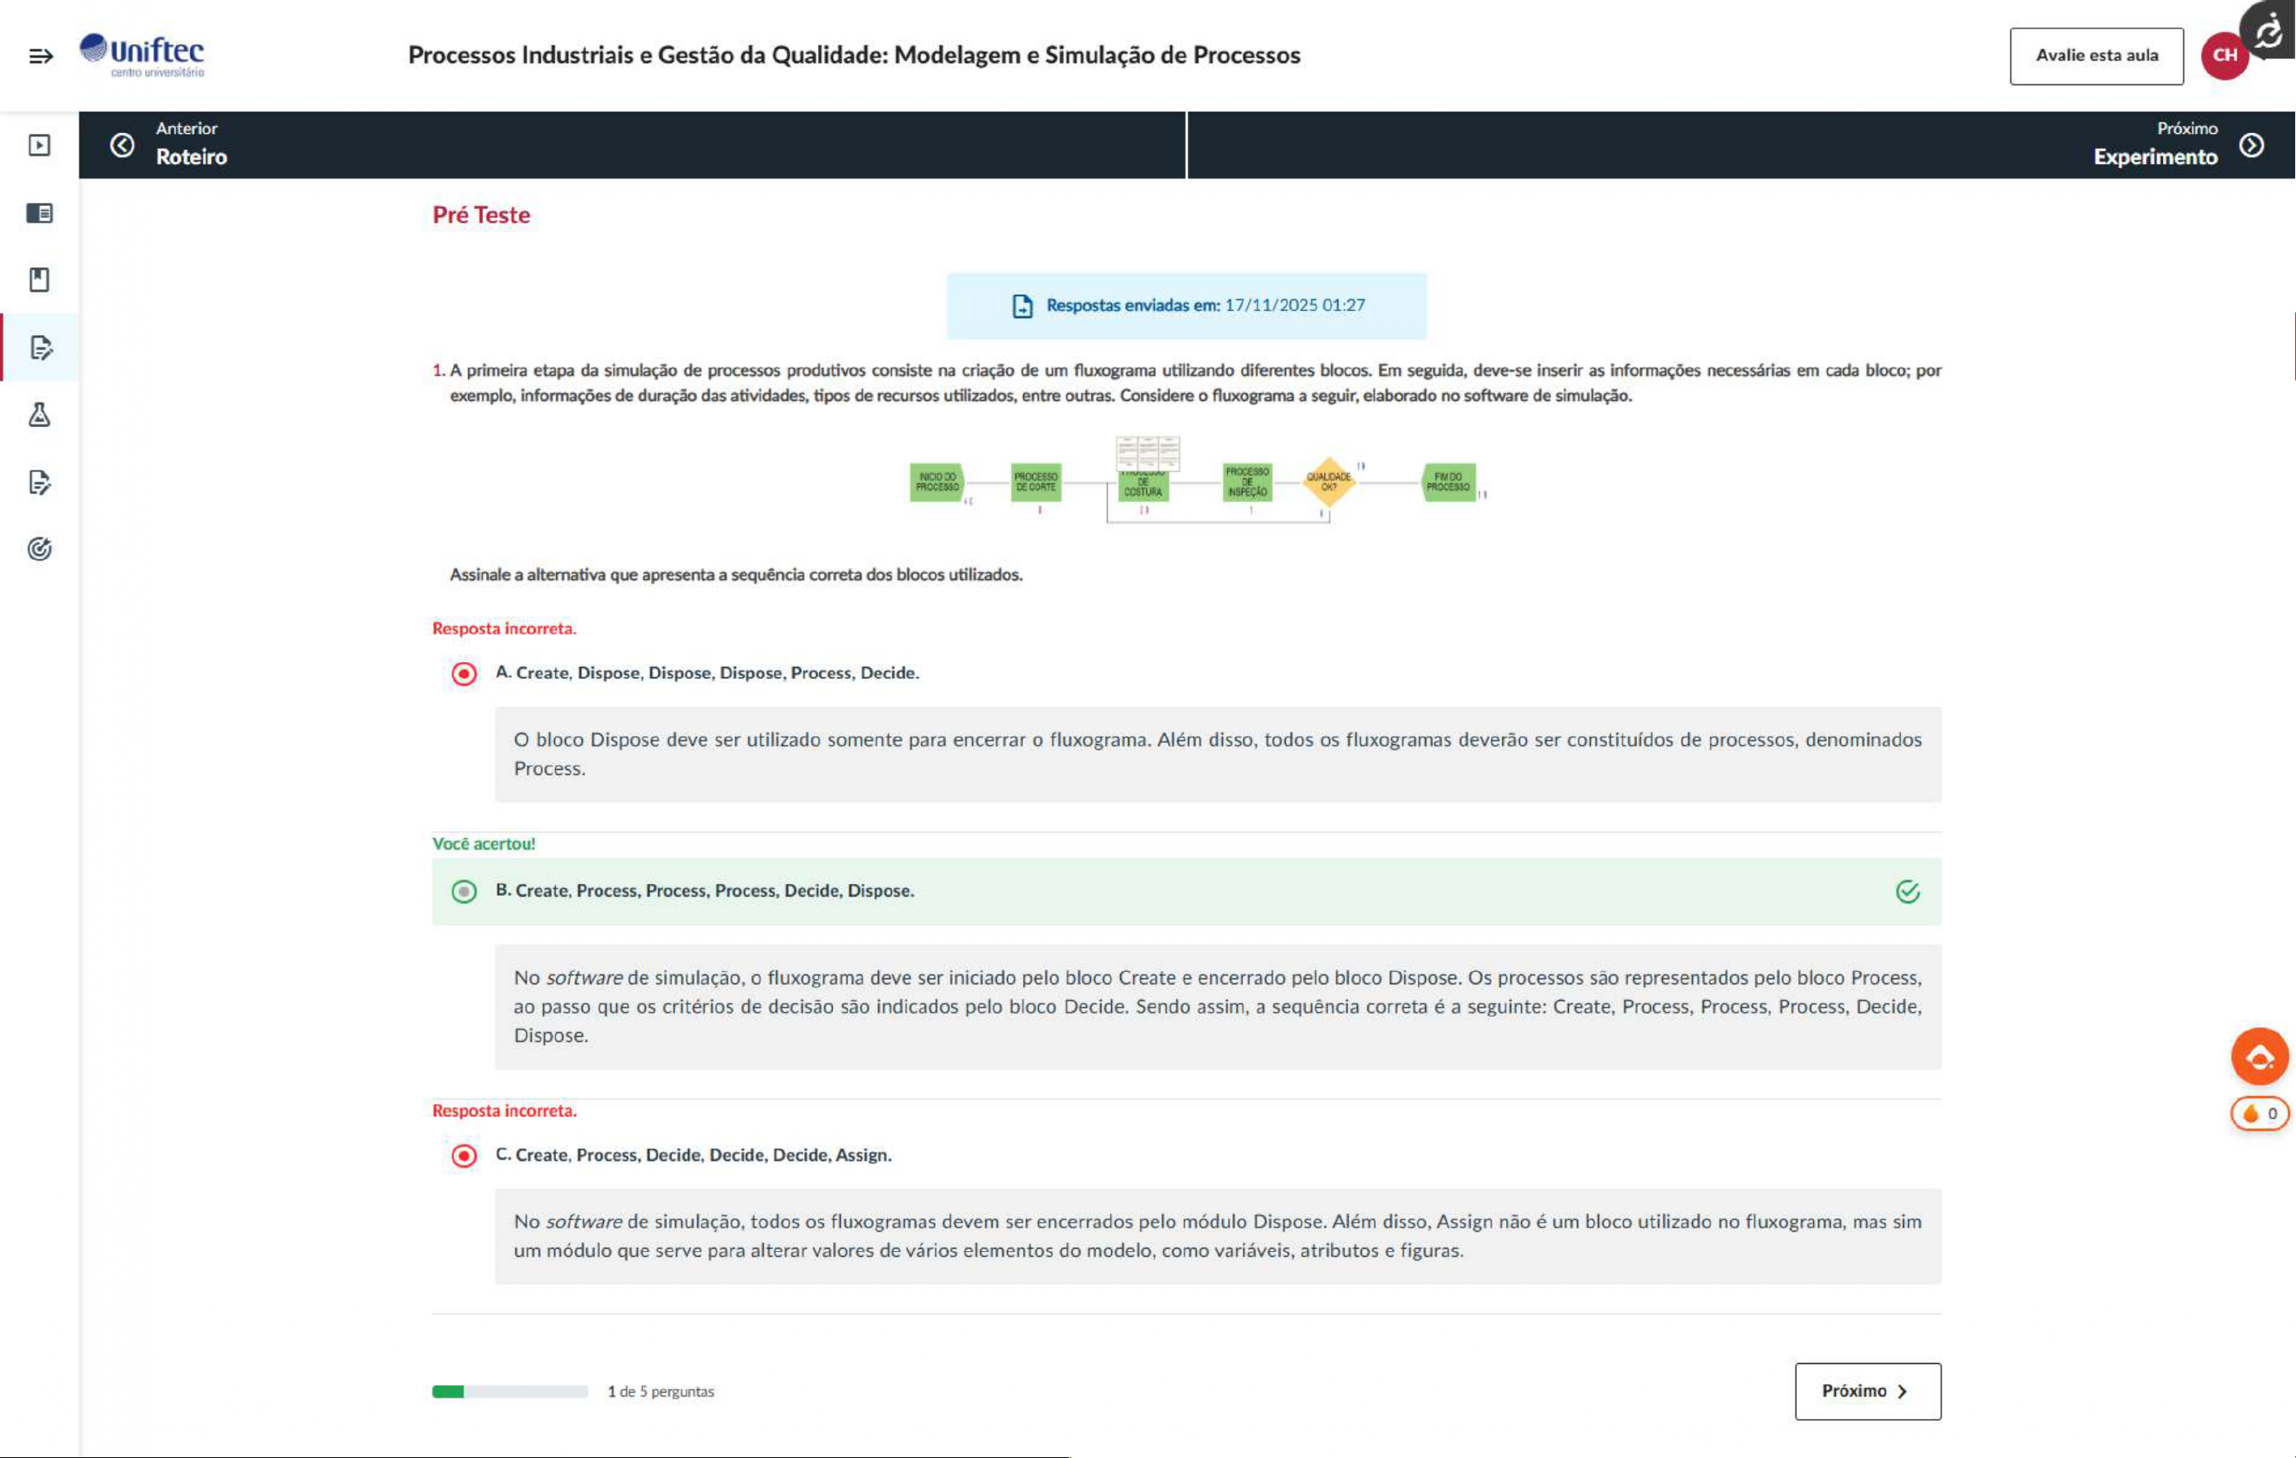The height and width of the screenshot is (1458, 2296).
Task: Click the flame streak counter
Action: click(x=2259, y=1113)
